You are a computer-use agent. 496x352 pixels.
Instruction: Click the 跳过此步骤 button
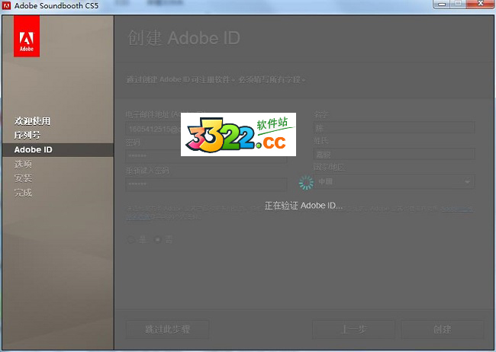[167, 329]
